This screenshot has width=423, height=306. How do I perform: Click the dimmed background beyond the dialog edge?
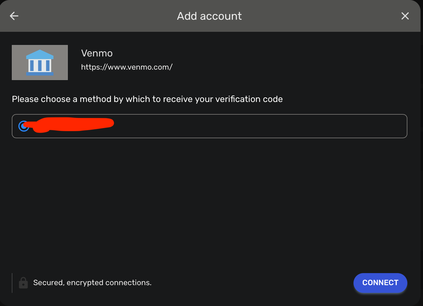coord(422,165)
